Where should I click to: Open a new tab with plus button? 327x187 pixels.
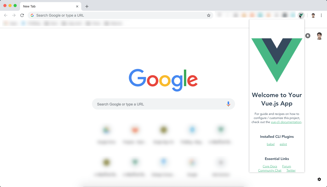(x=87, y=6)
